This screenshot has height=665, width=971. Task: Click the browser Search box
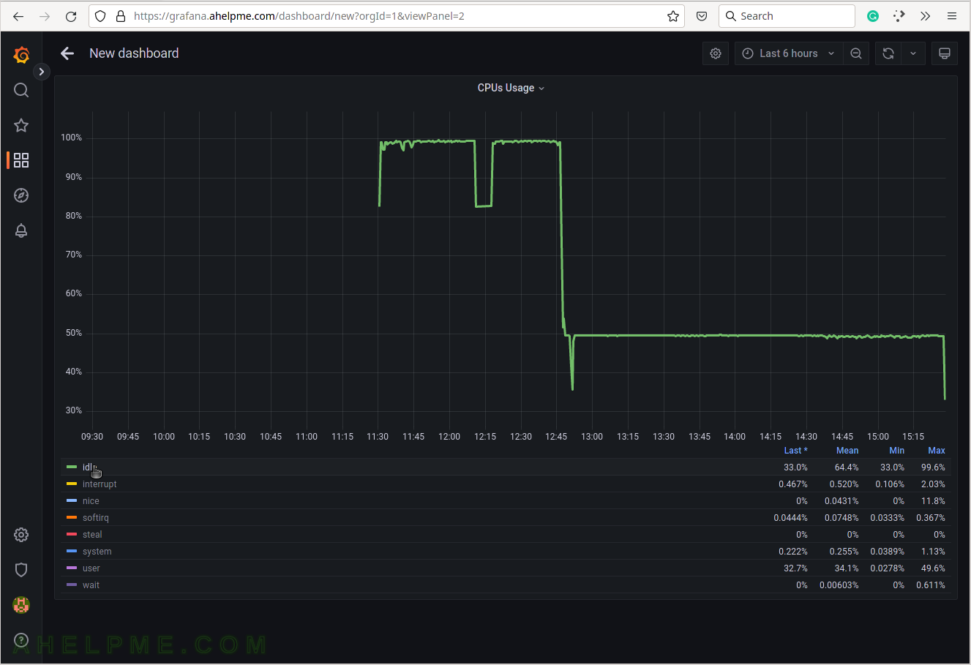pyautogui.click(x=787, y=16)
